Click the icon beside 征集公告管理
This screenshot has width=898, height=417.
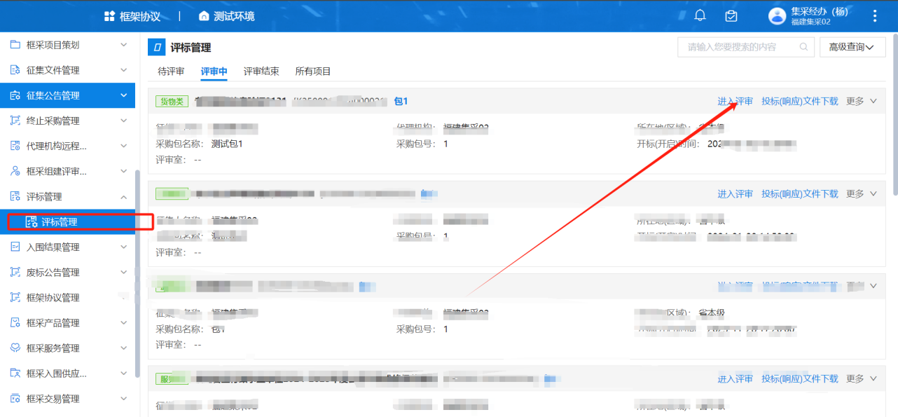point(15,95)
